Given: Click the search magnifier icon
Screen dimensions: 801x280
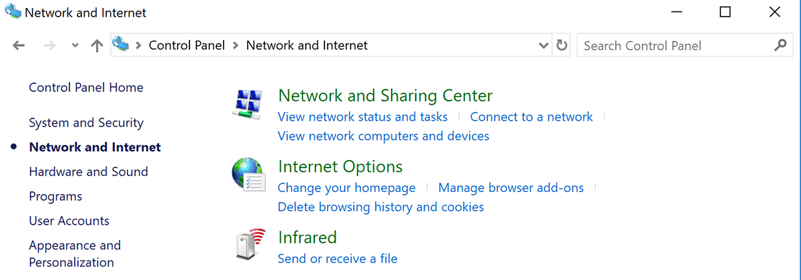Looking at the screenshot, I should [780, 46].
